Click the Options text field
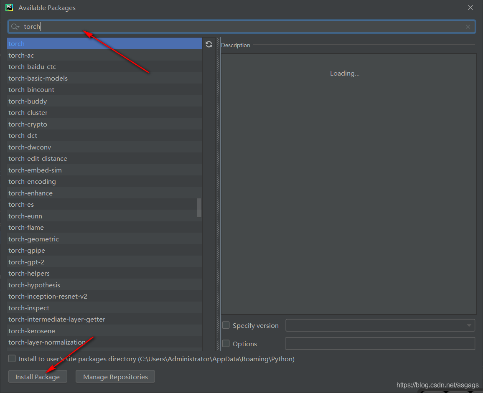Screen dimensions: 483x393 pyautogui.click(x=380, y=343)
